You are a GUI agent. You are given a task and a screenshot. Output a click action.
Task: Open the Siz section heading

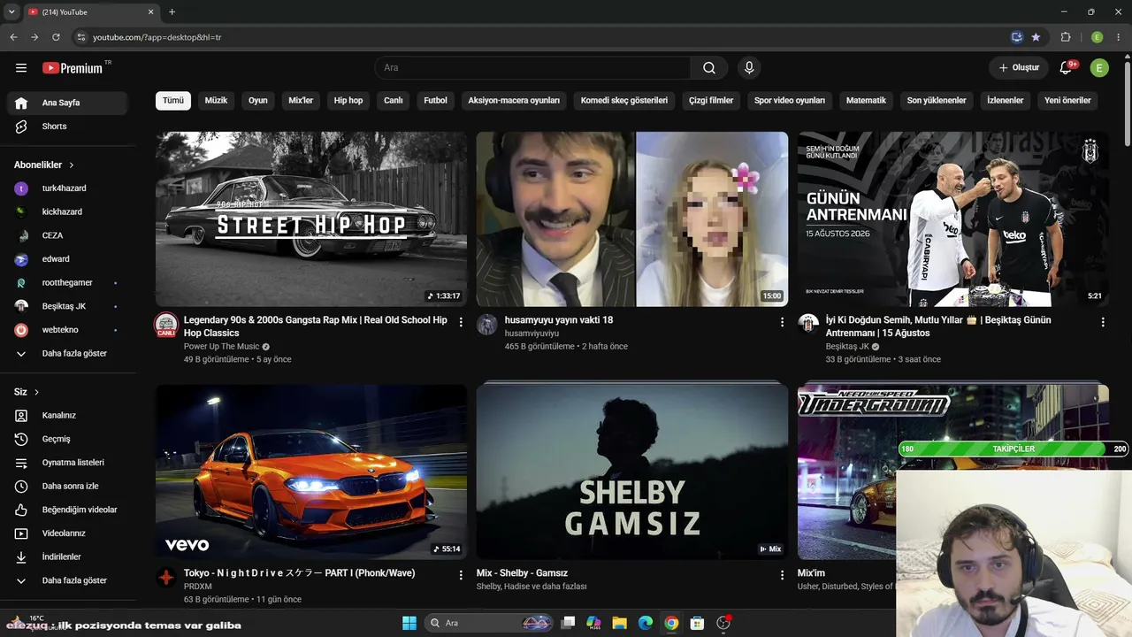coord(27,392)
